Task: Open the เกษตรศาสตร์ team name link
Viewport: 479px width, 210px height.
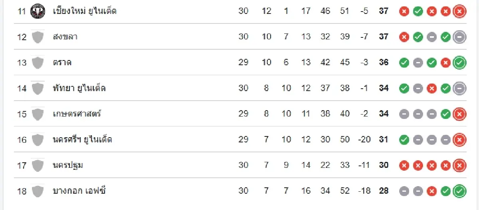Action: point(77,114)
